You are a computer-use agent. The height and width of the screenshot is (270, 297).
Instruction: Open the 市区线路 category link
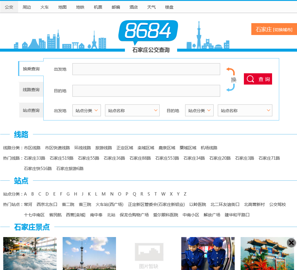point(32,148)
